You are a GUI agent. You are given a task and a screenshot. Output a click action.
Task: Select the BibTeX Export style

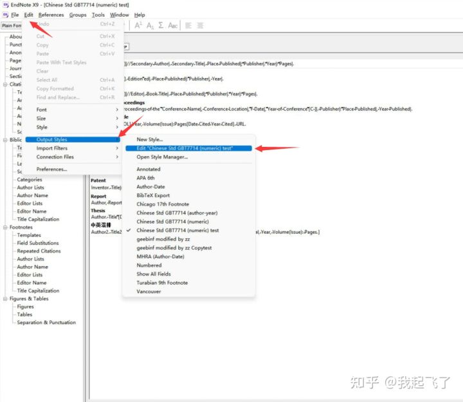188,196
